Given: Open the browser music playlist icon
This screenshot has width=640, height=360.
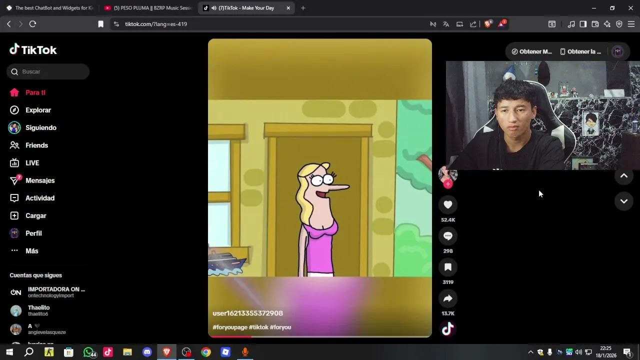Looking at the screenshot, I should [571, 24].
